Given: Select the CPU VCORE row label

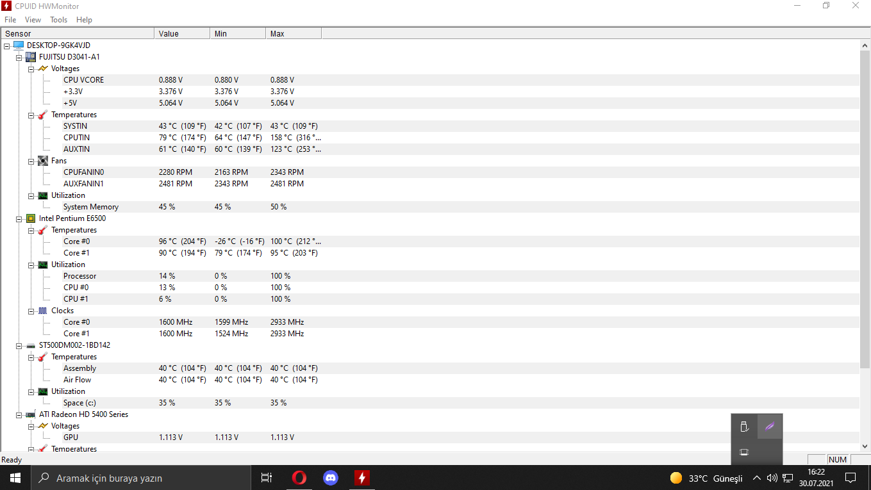Looking at the screenshot, I should (x=83, y=80).
